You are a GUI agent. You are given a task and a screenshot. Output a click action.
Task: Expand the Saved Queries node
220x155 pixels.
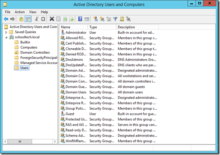pyautogui.click(x=6, y=32)
